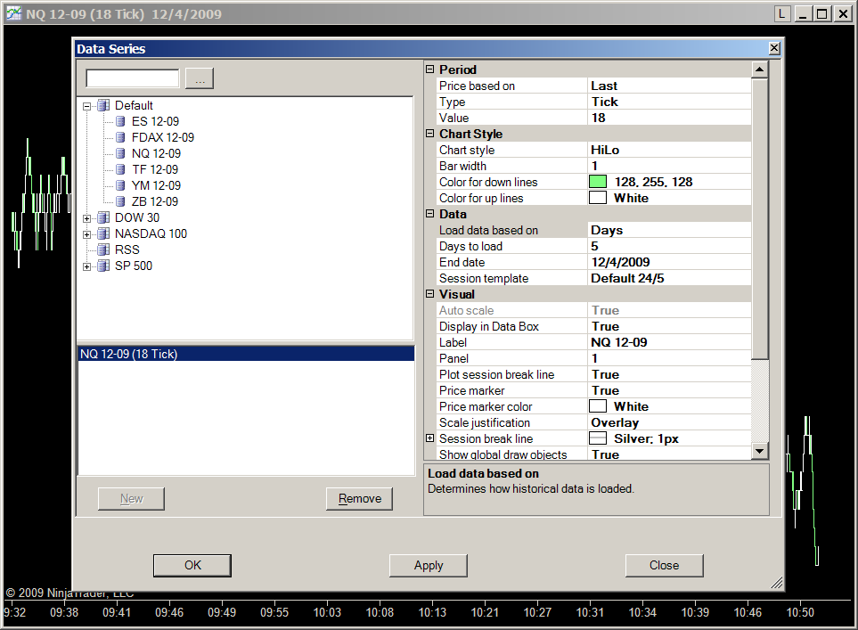Collapse the Period property section
This screenshot has height=630, width=858.
(430, 70)
